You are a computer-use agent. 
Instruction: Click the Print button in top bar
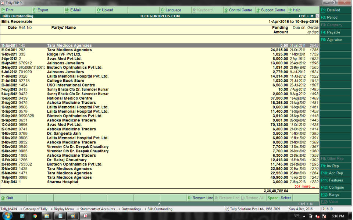point(16,10)
